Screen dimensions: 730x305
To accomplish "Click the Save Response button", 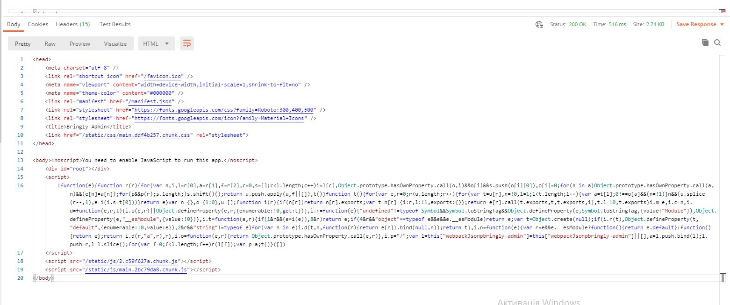I will point(696,24).
